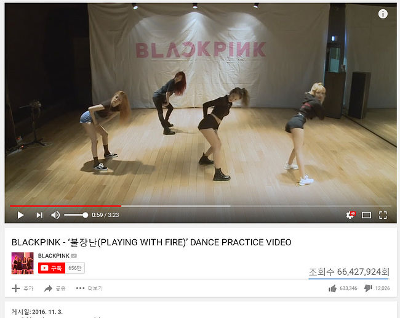Show video info card icon
Viewport: 400px width, 318px height.
click(383, 14)
